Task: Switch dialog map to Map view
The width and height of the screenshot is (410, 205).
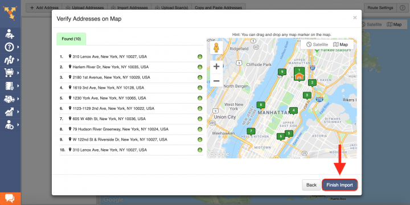Action: point(341,44)
